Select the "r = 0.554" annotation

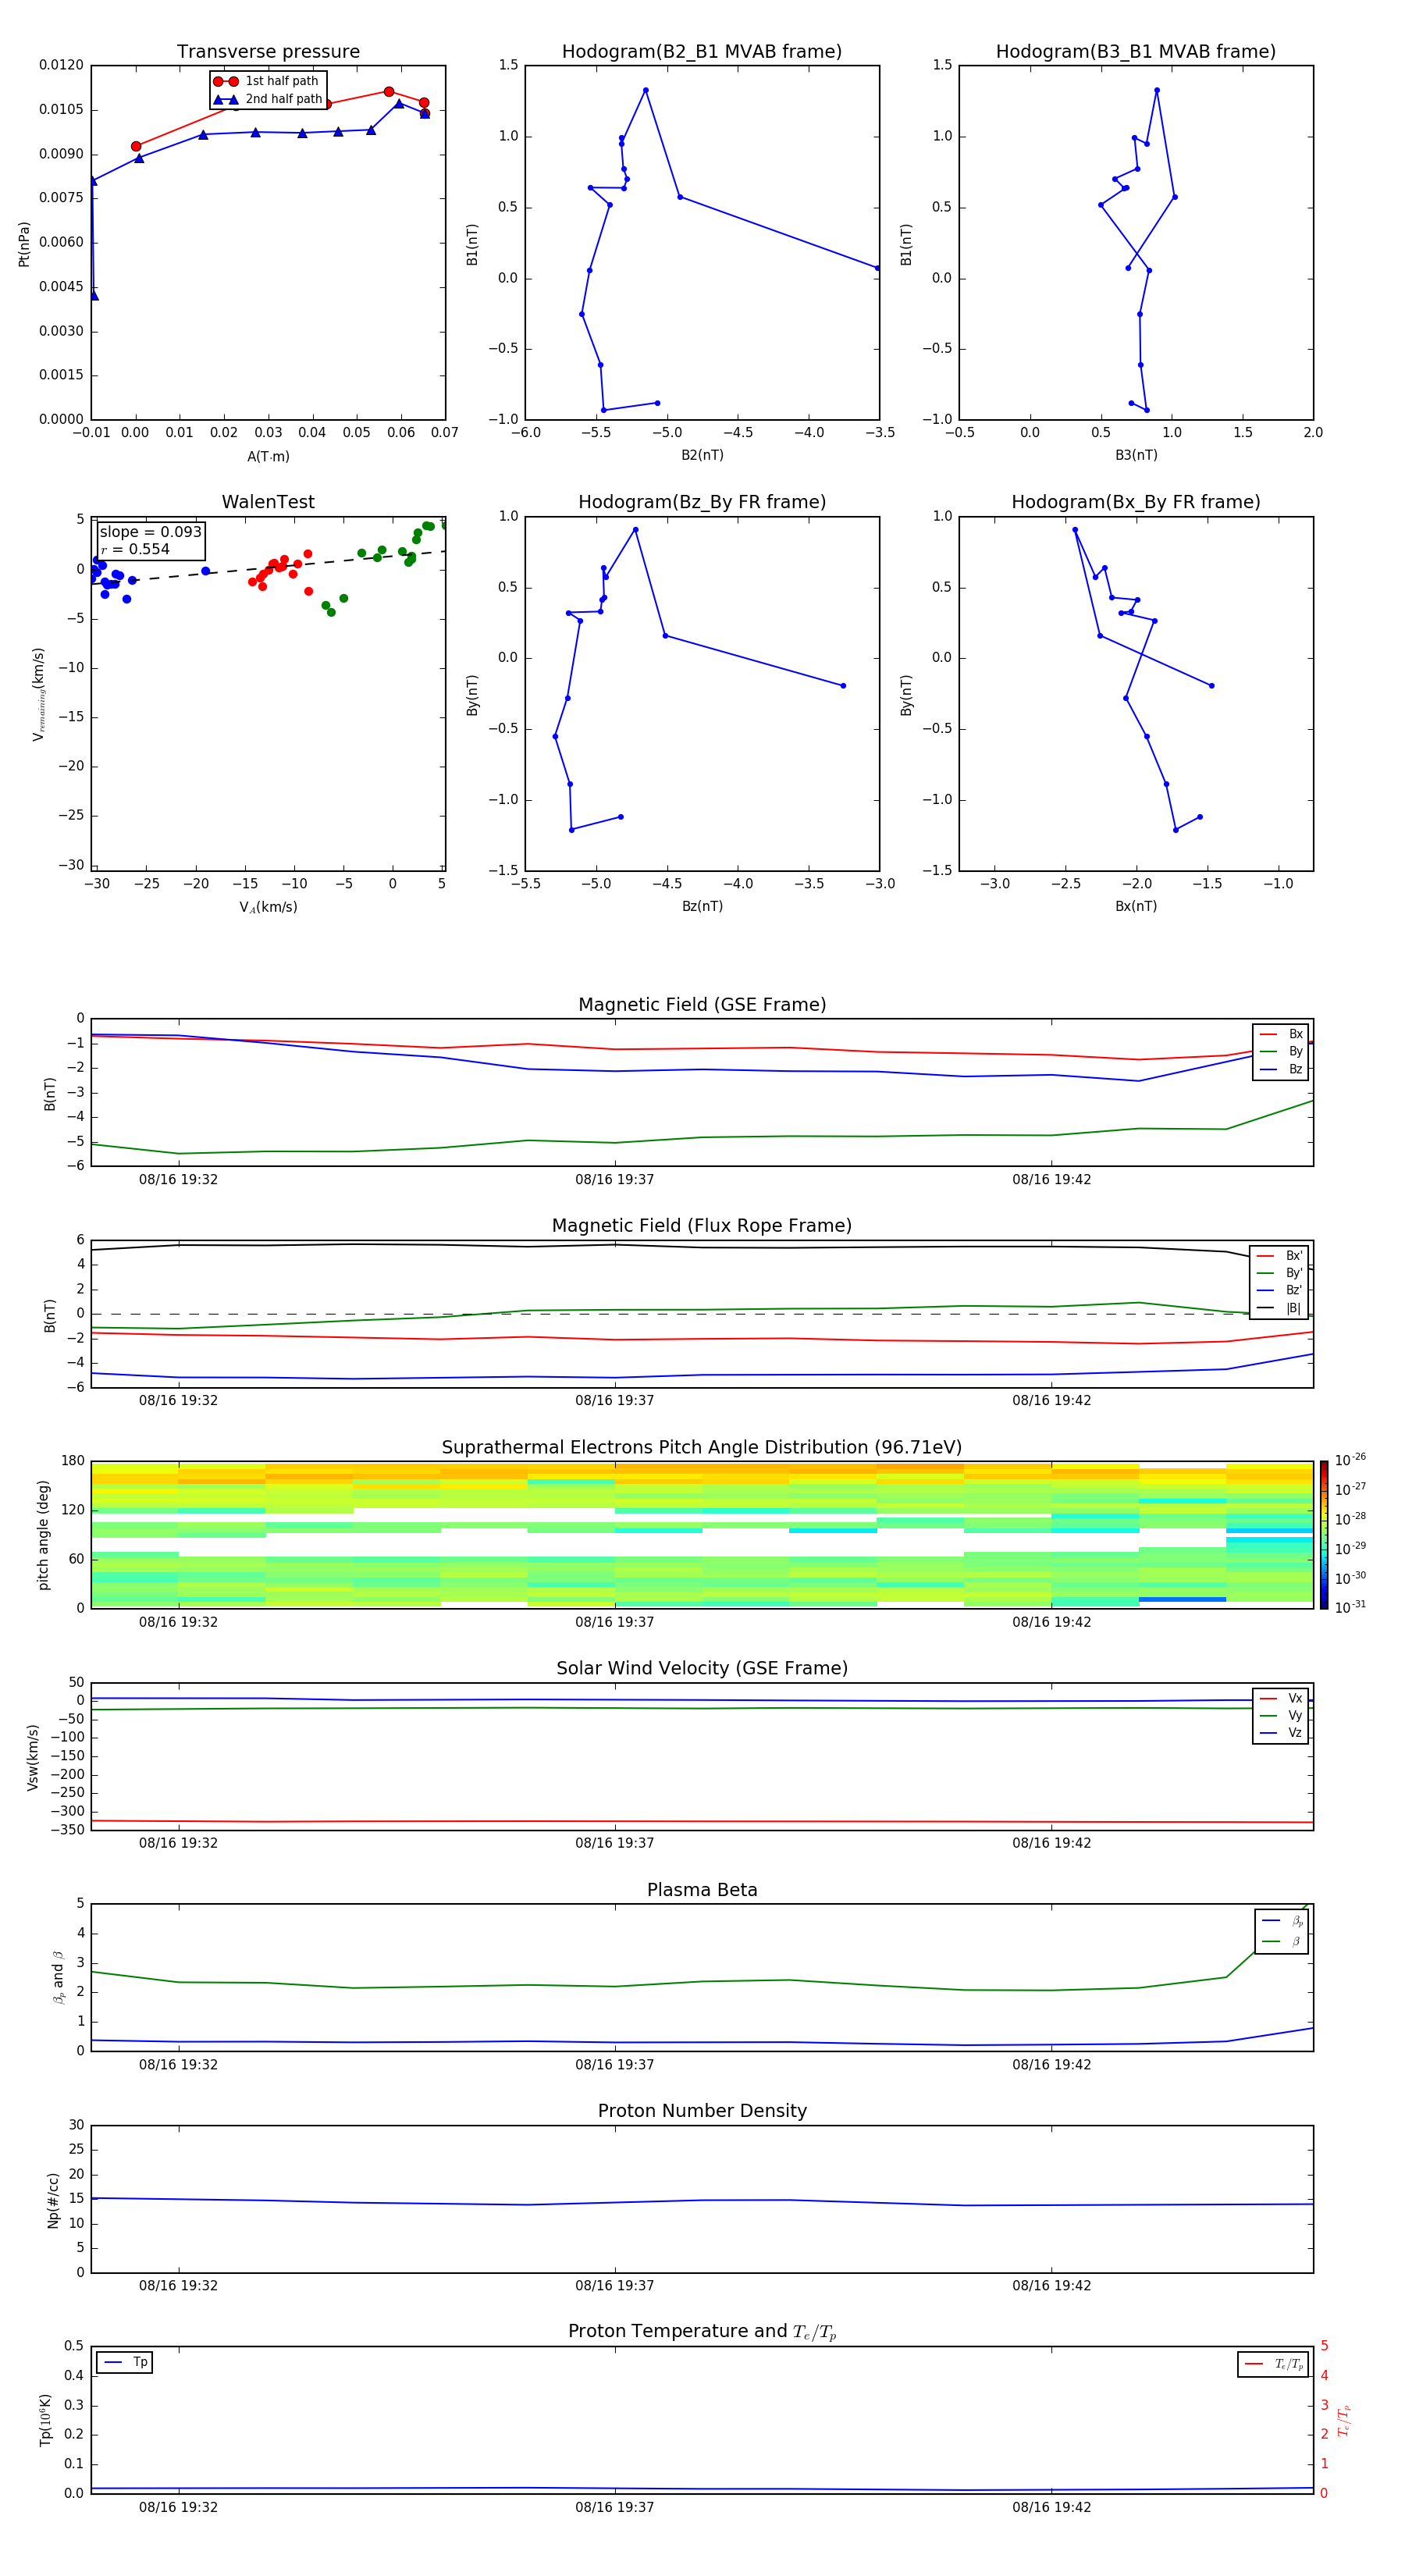click(135, 549)
